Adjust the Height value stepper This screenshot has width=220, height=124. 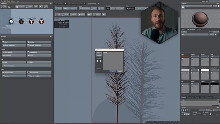click(199, 84)
